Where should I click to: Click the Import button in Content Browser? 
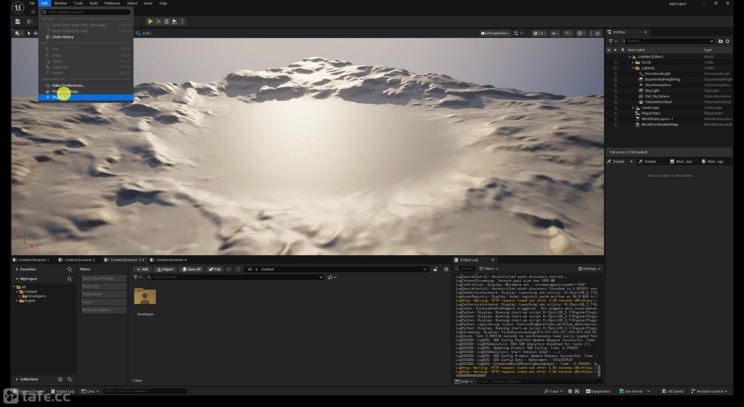click(x=165, y=269)
